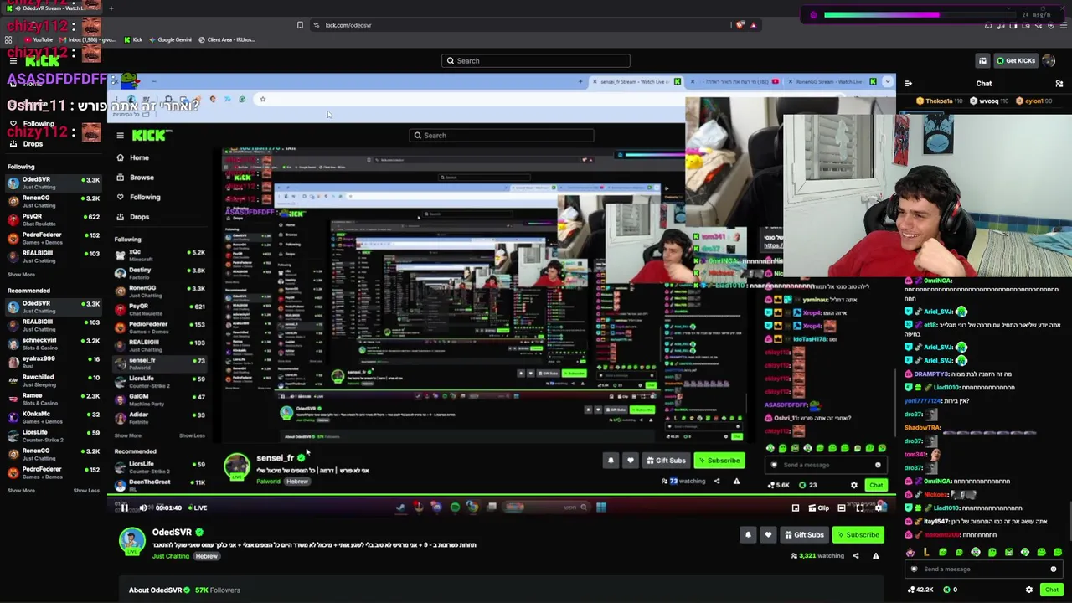
Task: Click Gift Subs on OdedSVR's channel
Action: [x=804, y=534]
